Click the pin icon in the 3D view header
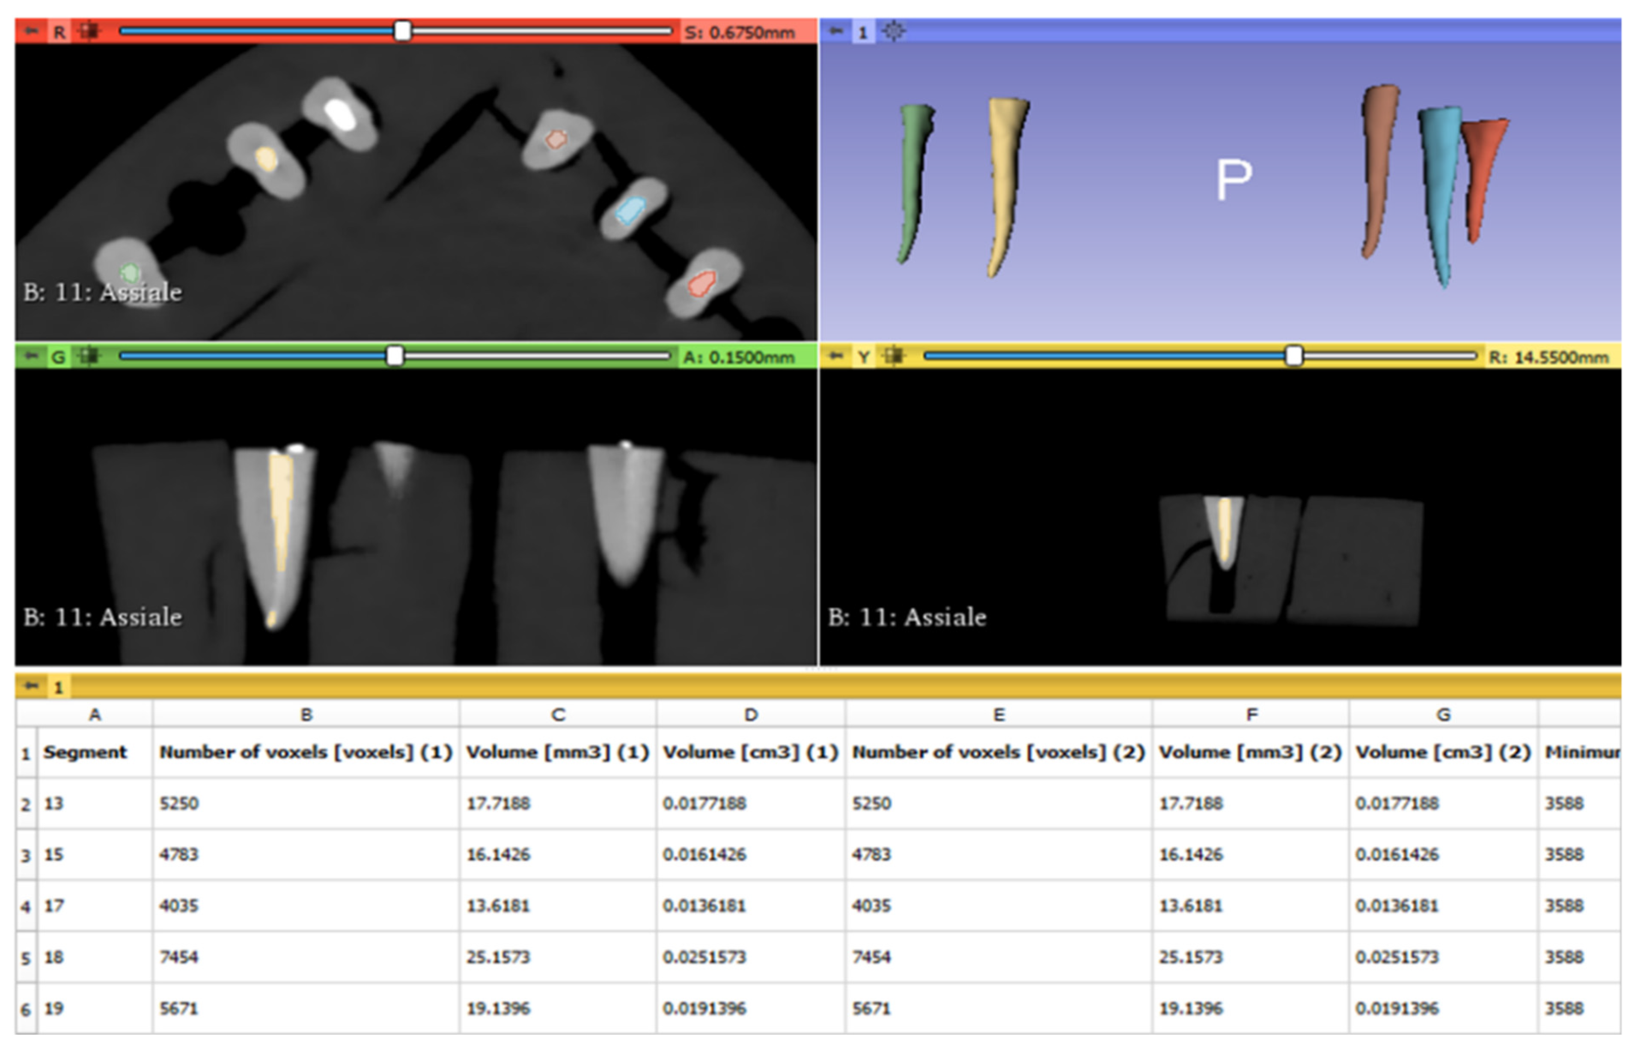 pos(836,31)
